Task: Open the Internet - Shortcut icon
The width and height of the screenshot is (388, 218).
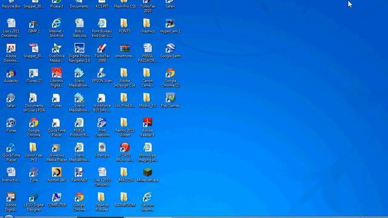Action: pos(56,28)
